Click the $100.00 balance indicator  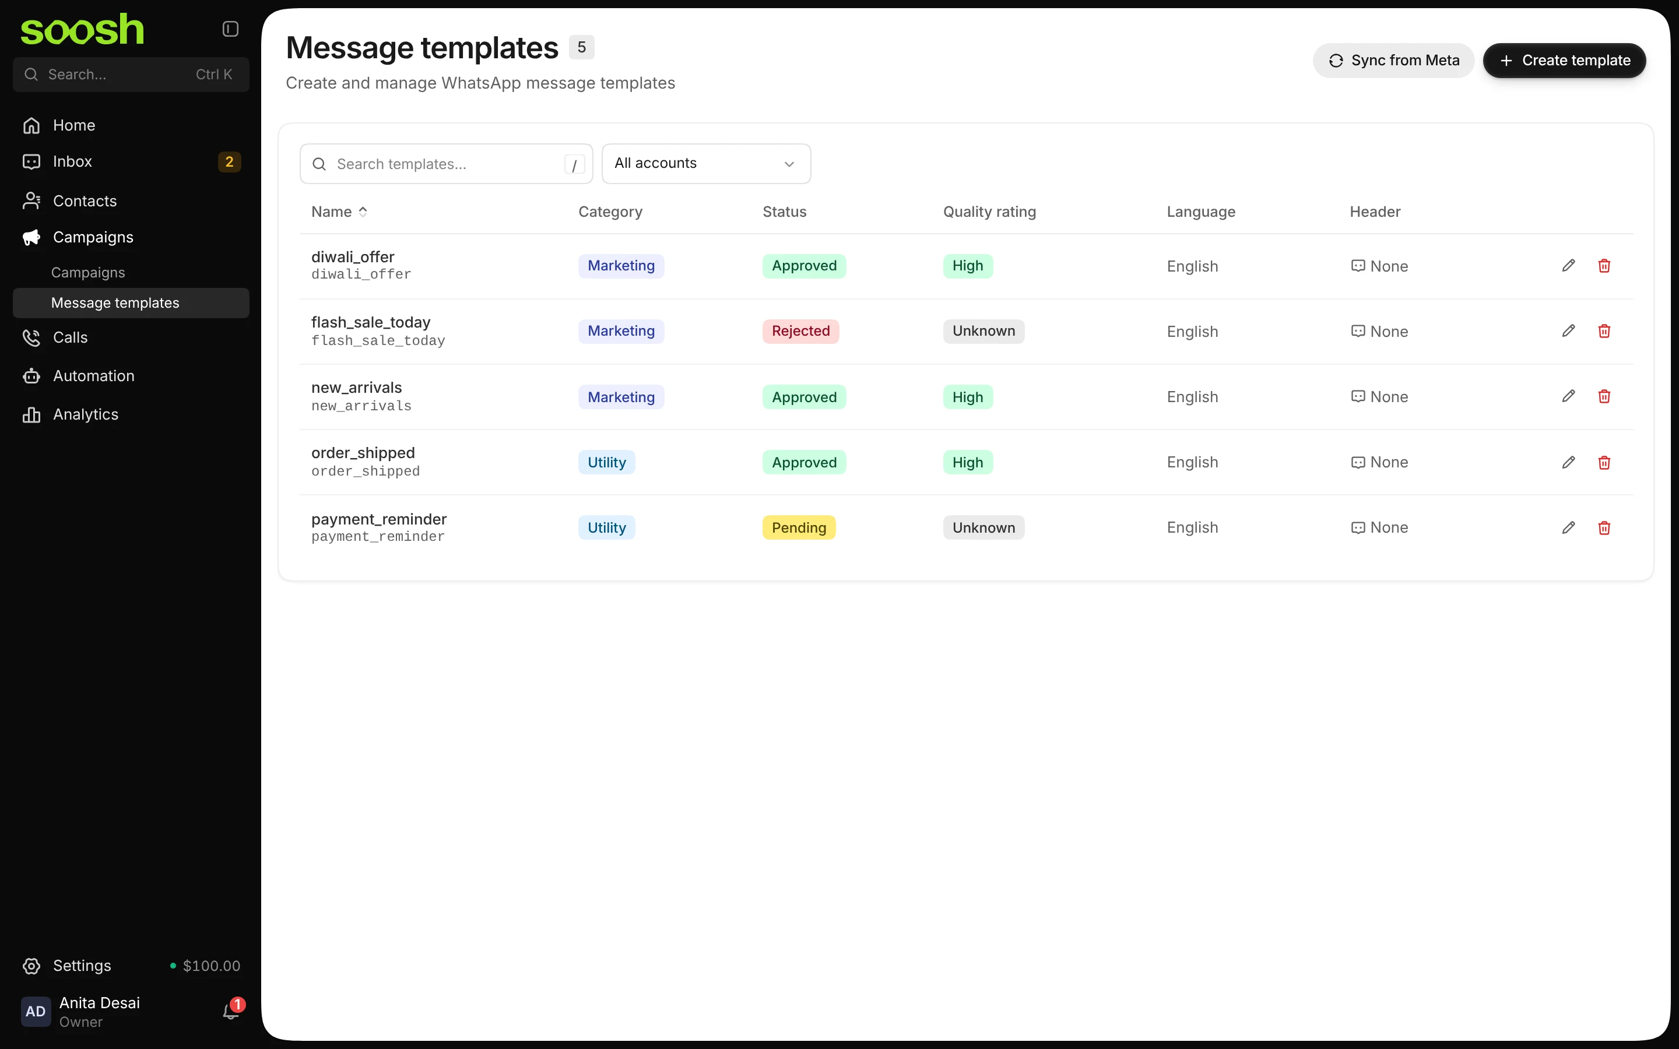(205, 966)
